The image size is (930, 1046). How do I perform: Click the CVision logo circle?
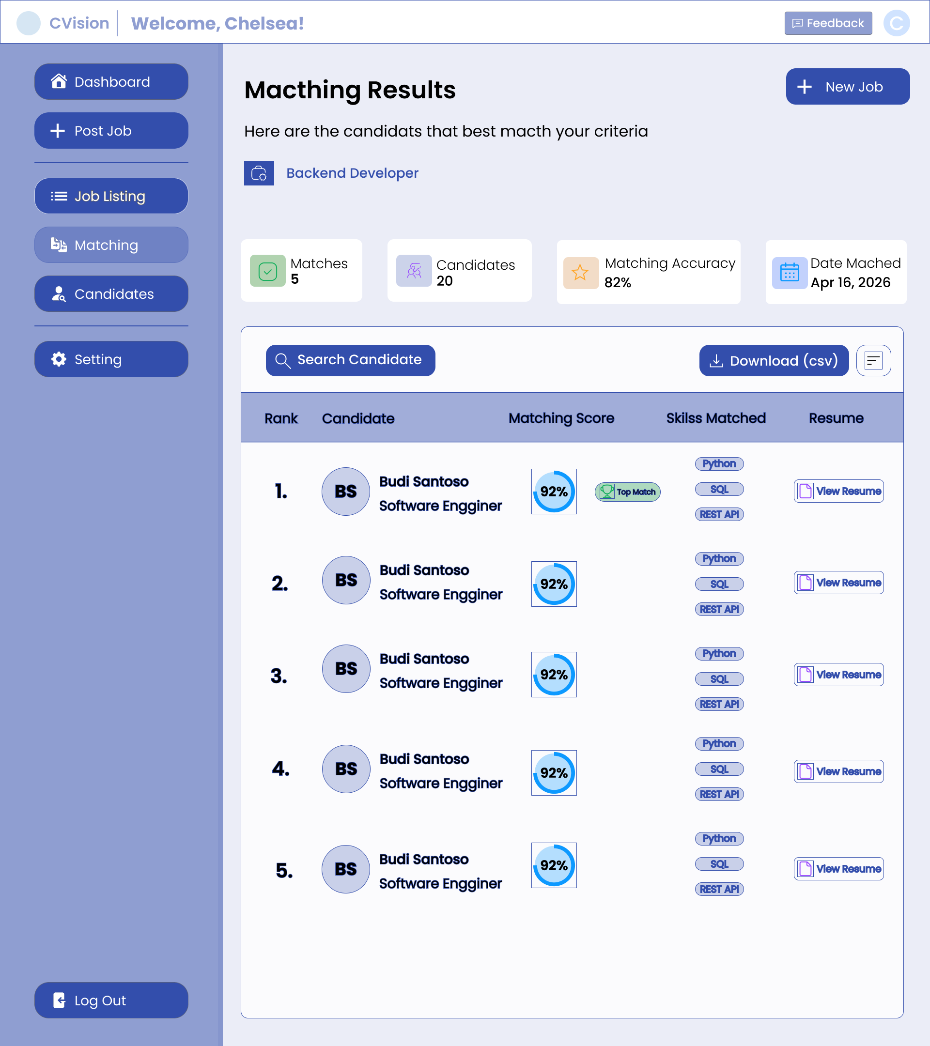coord(29,23)
